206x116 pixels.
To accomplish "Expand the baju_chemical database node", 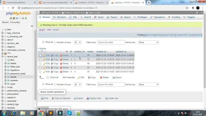I will click(2, 33).
